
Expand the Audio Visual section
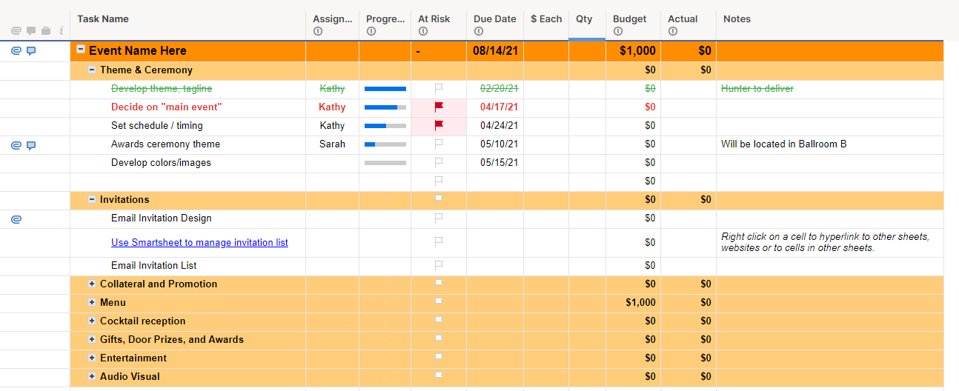point(92,376)
